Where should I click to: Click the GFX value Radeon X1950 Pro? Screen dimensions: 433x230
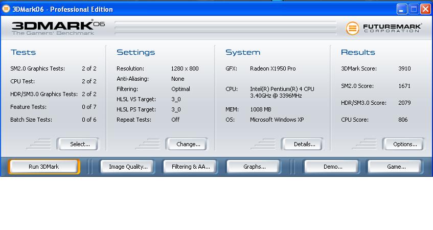[x=273, y=68]
